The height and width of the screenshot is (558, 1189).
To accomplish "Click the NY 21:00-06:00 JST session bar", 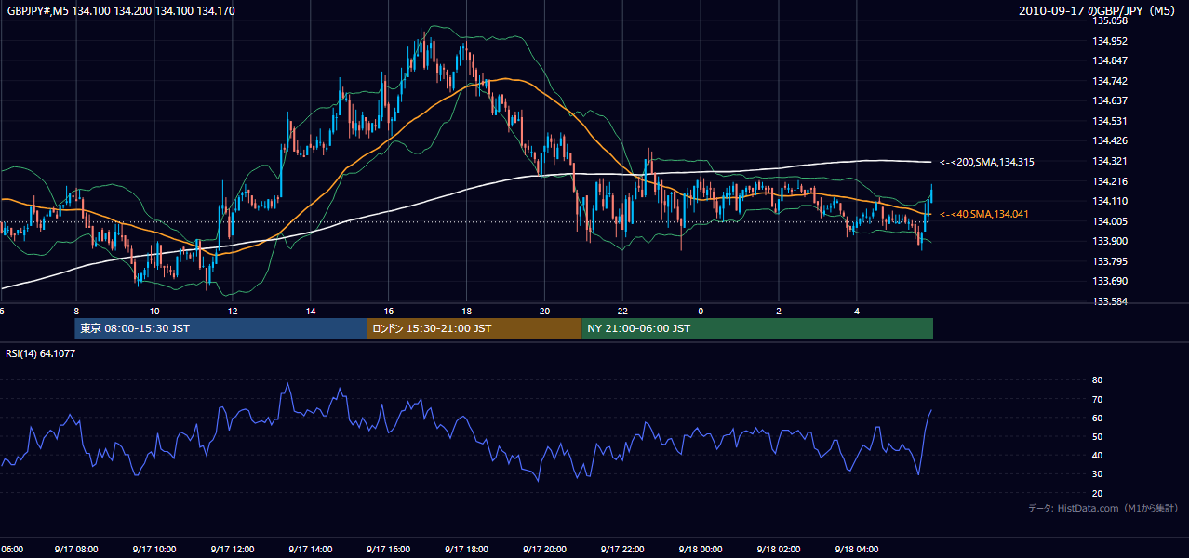I will tap(757, 328).
